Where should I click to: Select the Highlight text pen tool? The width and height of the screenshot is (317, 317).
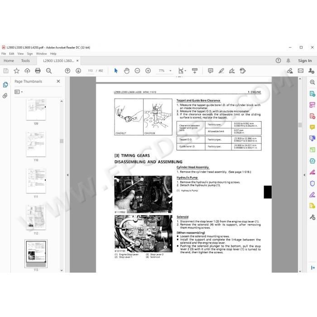pos(221,71)
